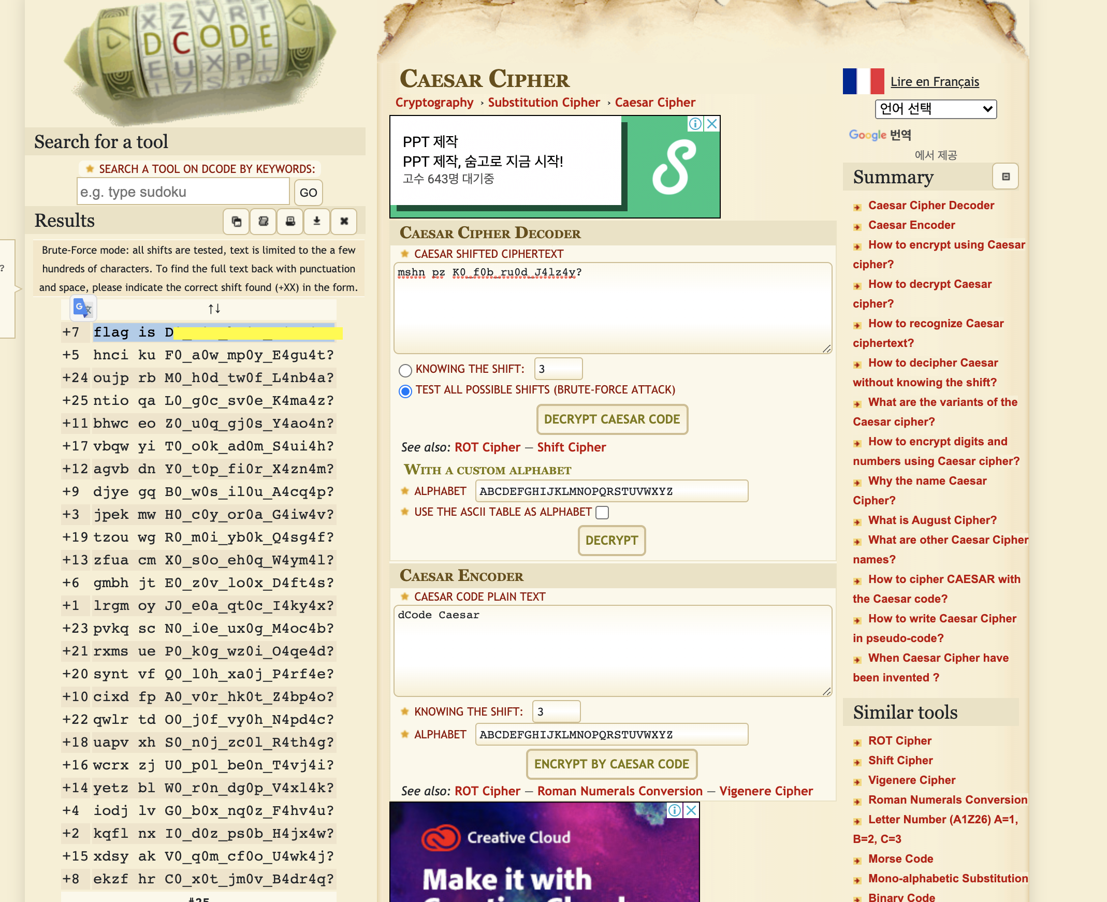
Task: Clear results with the X icon
Action: [x=344, y=221]
